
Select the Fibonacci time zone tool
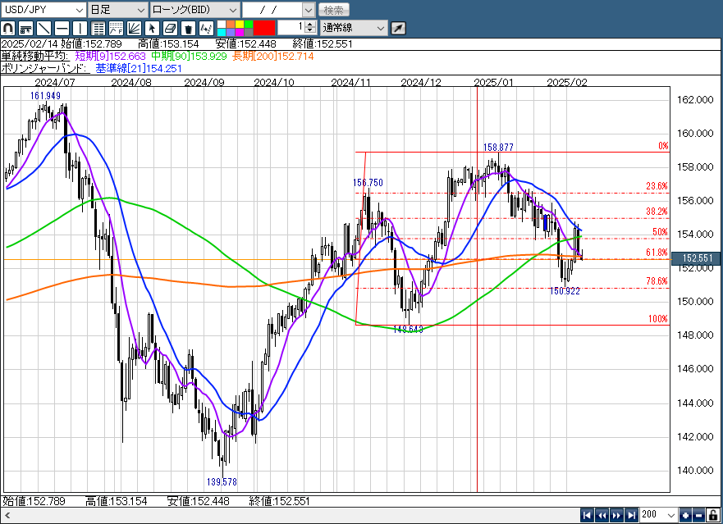[x=116, y=28]
